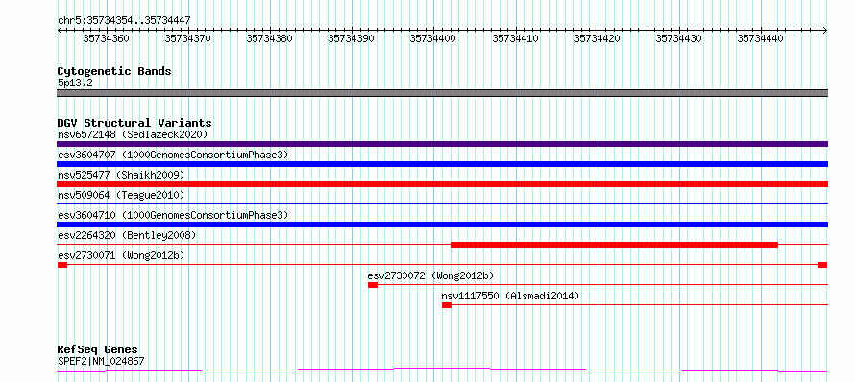
Task: Select the gray 5p13.2 cytogenetic band bar
Action: pyautogui.click(x=442, y=93)
